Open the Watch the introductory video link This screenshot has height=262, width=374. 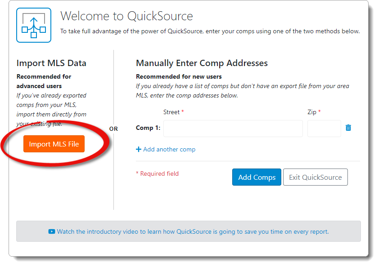(x=193, y=232)
